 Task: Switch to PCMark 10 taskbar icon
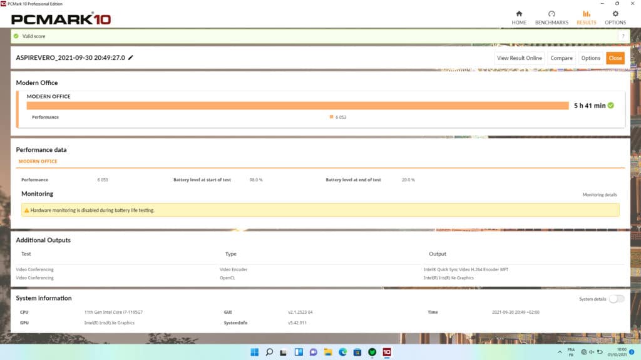387,352
